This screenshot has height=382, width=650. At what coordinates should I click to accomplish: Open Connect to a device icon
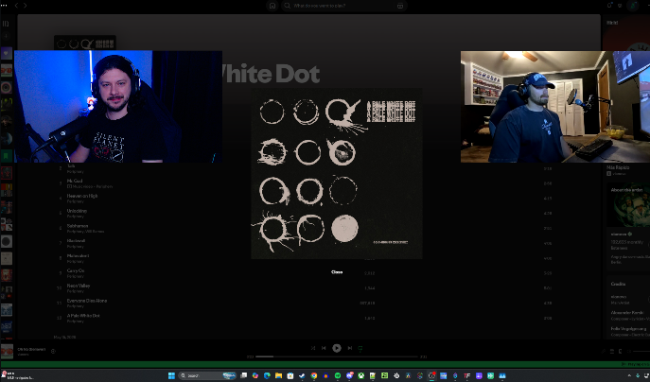tap(621, 352)
